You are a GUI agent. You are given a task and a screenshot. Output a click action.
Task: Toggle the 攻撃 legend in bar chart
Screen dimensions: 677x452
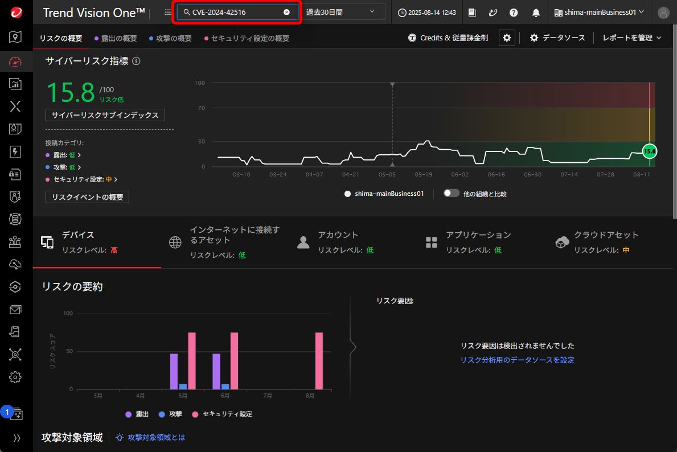pos(170,414)
